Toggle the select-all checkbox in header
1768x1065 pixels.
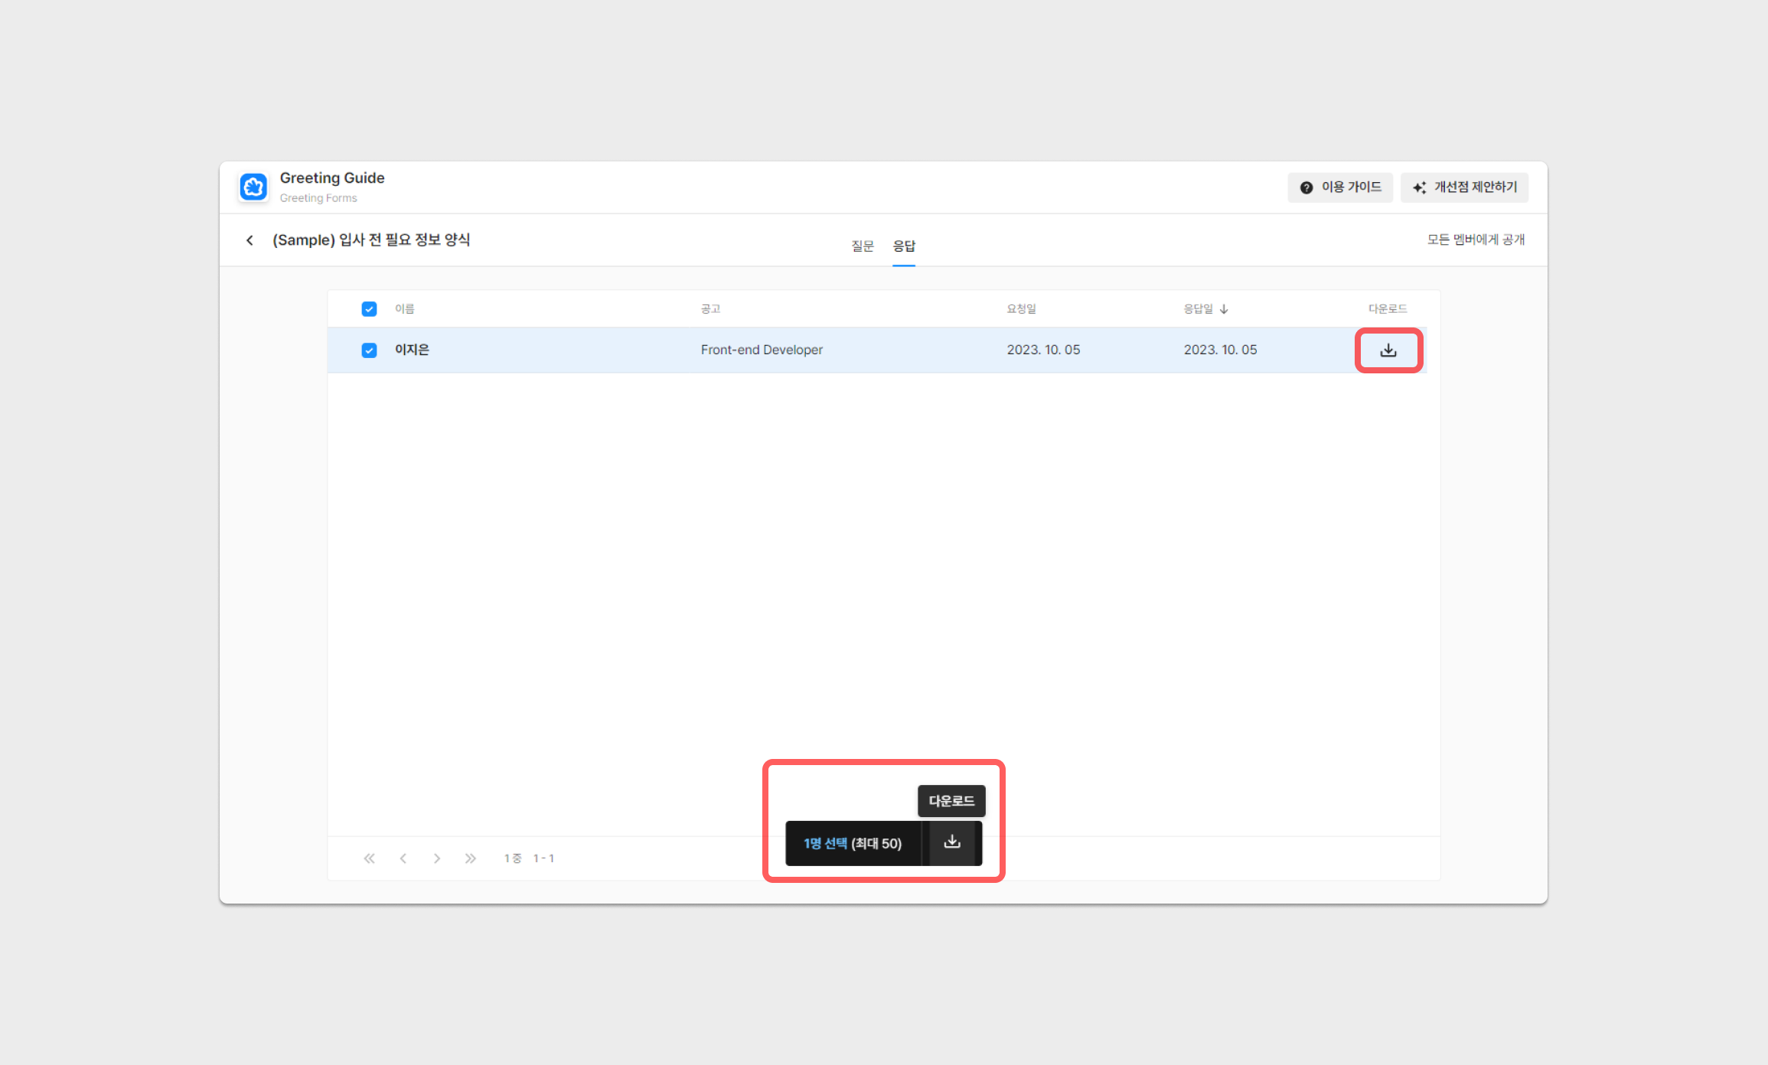369,309
